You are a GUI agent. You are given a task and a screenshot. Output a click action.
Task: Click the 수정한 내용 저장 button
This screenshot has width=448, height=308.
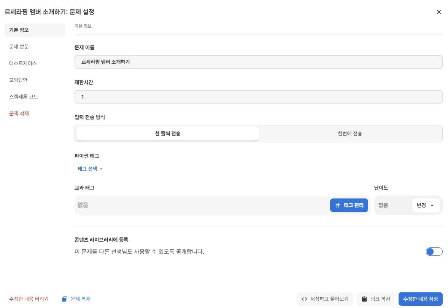(420, 299)
